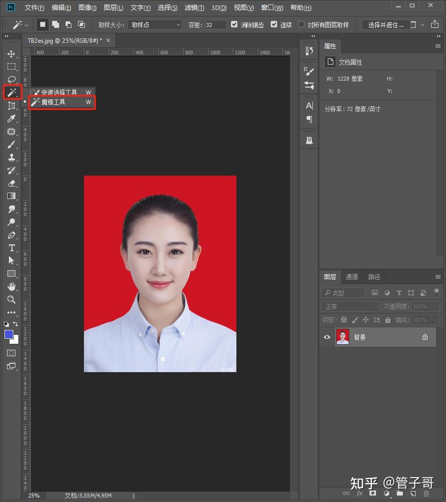Select the Rectangular Marquee tool
The image size is (446, 502).
click(11, 67)
